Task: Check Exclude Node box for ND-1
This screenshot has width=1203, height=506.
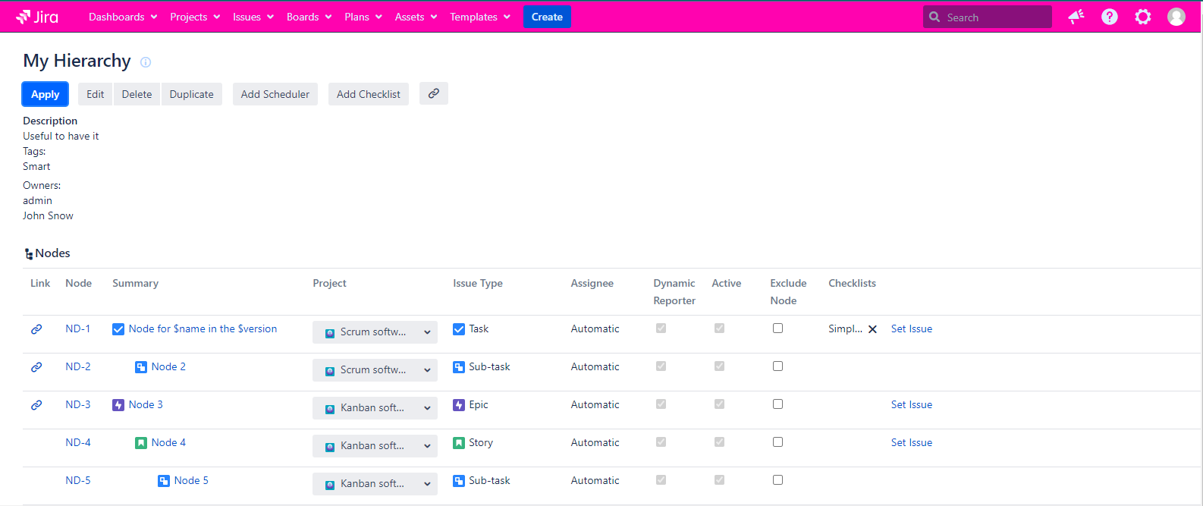Action: (x=777, y=328)
